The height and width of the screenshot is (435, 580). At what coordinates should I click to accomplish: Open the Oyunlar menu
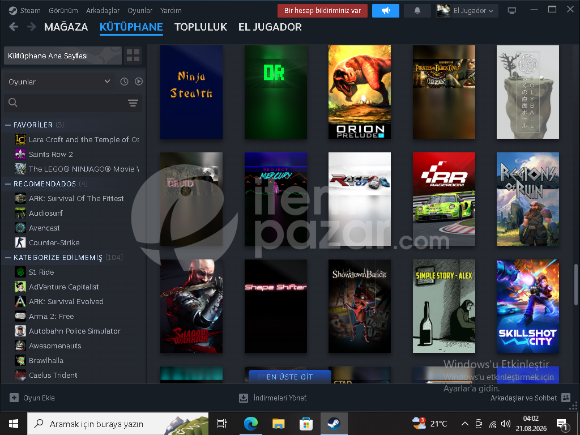pos(140,11)
